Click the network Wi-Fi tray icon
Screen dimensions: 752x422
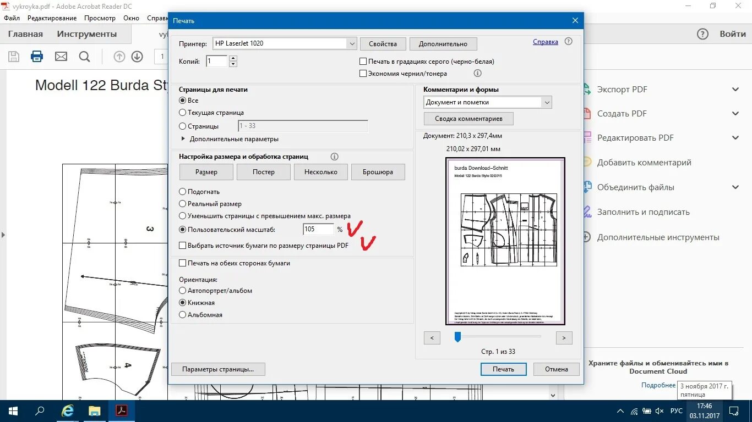pyautogui.click(x=634, y=411)
